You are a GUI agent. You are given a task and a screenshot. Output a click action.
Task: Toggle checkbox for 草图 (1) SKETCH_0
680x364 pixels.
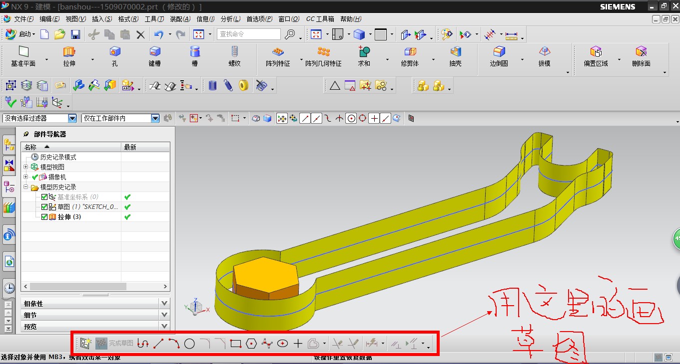point(44,207)
